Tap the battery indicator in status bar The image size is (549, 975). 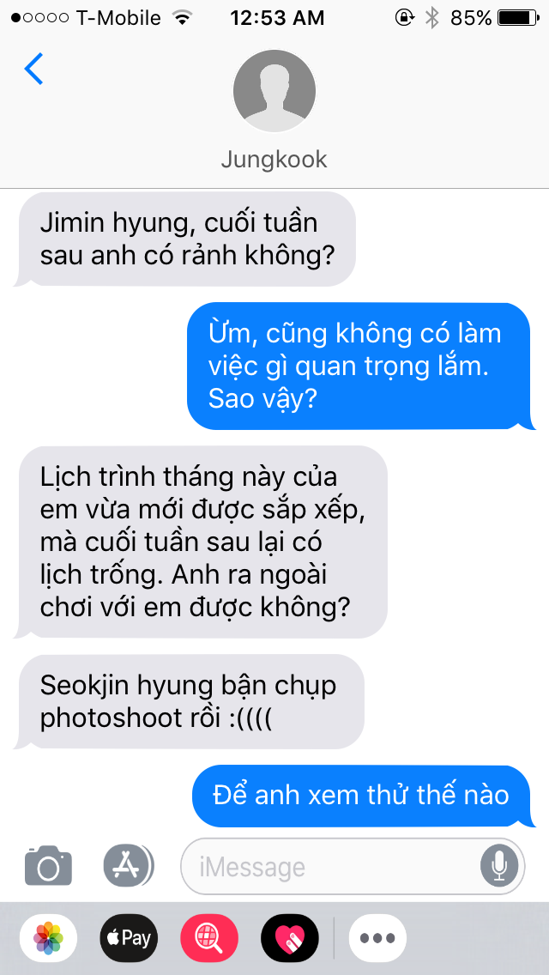tap(517, 18)
